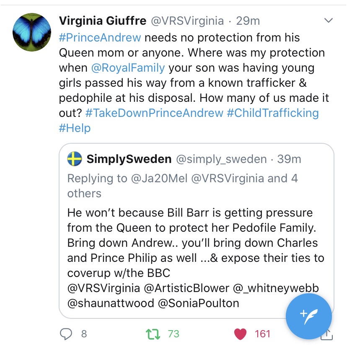Click the @simply_sweden handle
The width and height of the screenshot is (347, 349).
pos(221,159)
